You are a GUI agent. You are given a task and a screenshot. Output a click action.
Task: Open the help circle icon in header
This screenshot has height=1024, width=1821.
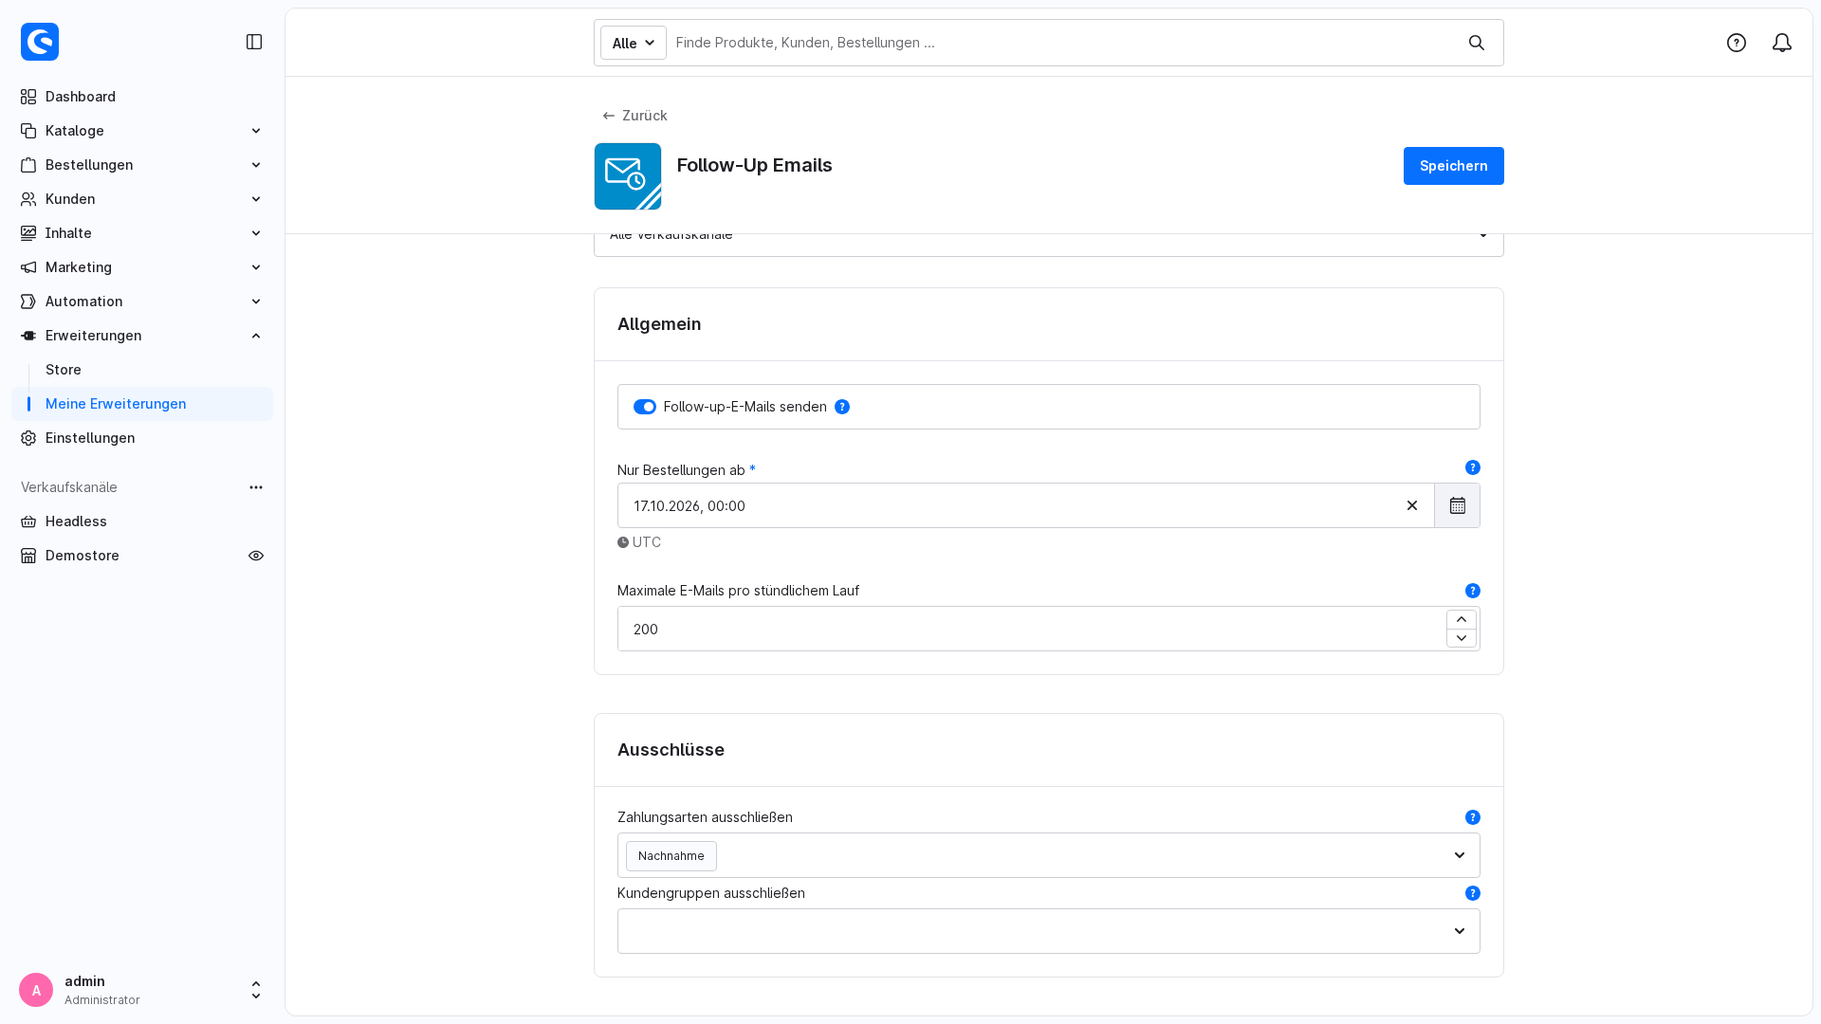pyautogui.click(x=1737, y=43)
